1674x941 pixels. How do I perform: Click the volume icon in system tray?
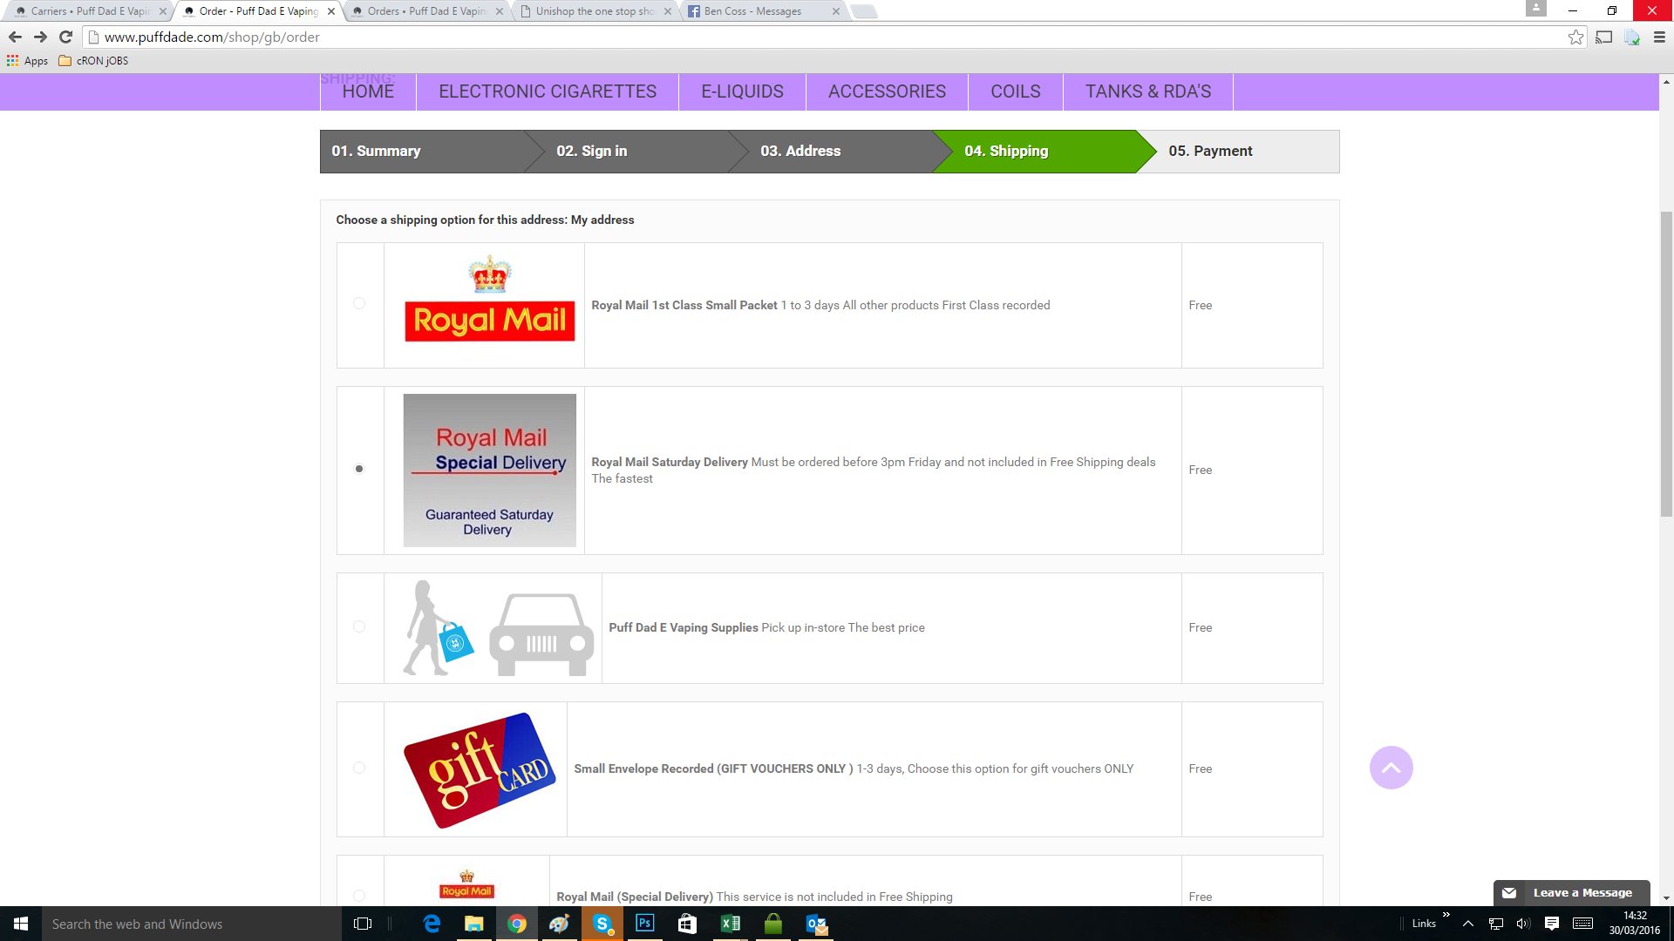pyautogui.click(x=1523, y=924)
